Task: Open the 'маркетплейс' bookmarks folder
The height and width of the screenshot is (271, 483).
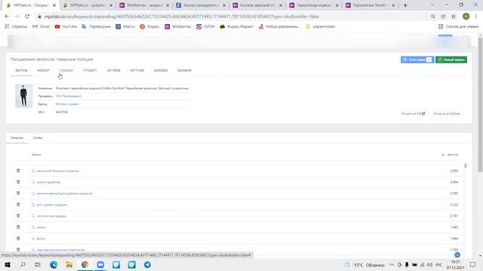Action: coord(320,26)
